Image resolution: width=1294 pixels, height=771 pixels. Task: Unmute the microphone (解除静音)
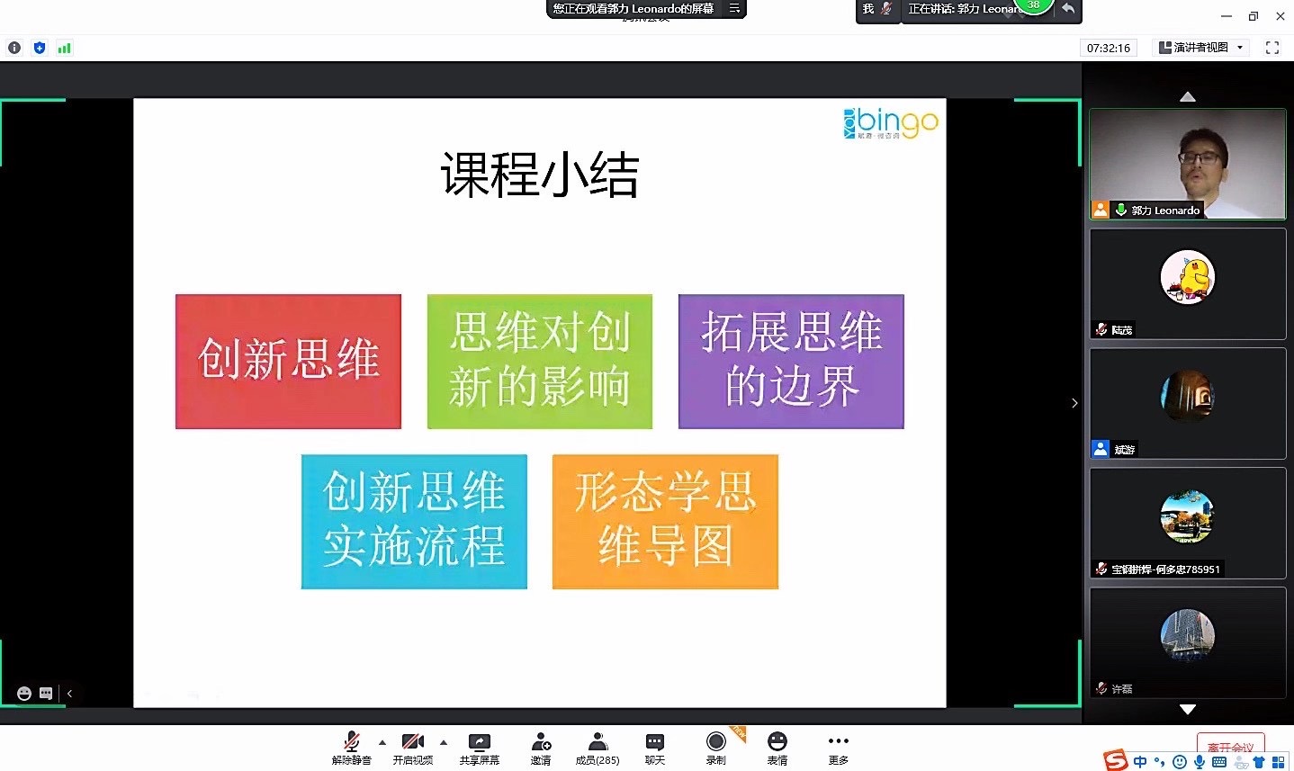tap(351, 746)
